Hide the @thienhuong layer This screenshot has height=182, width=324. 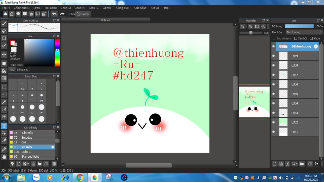[274, 46]
